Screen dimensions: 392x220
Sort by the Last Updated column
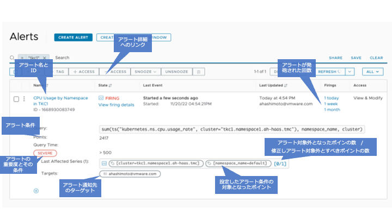tap(273, 85)
